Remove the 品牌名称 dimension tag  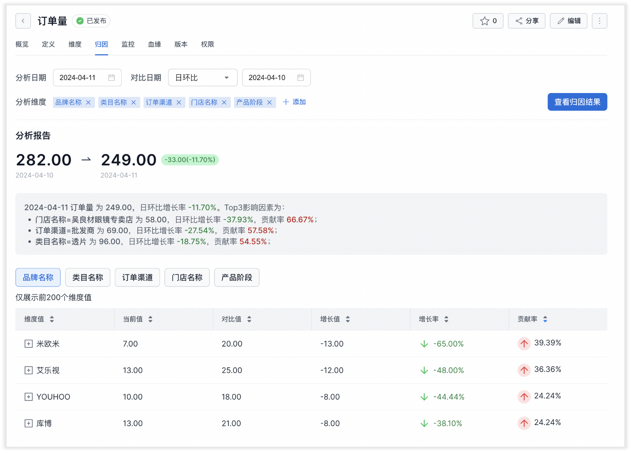[88, 102]
